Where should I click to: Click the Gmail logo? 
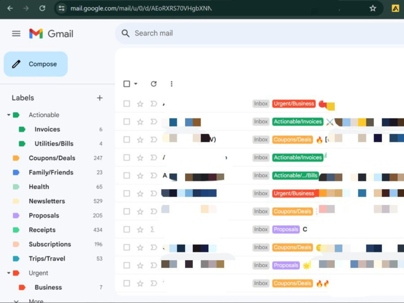(51, 34)
